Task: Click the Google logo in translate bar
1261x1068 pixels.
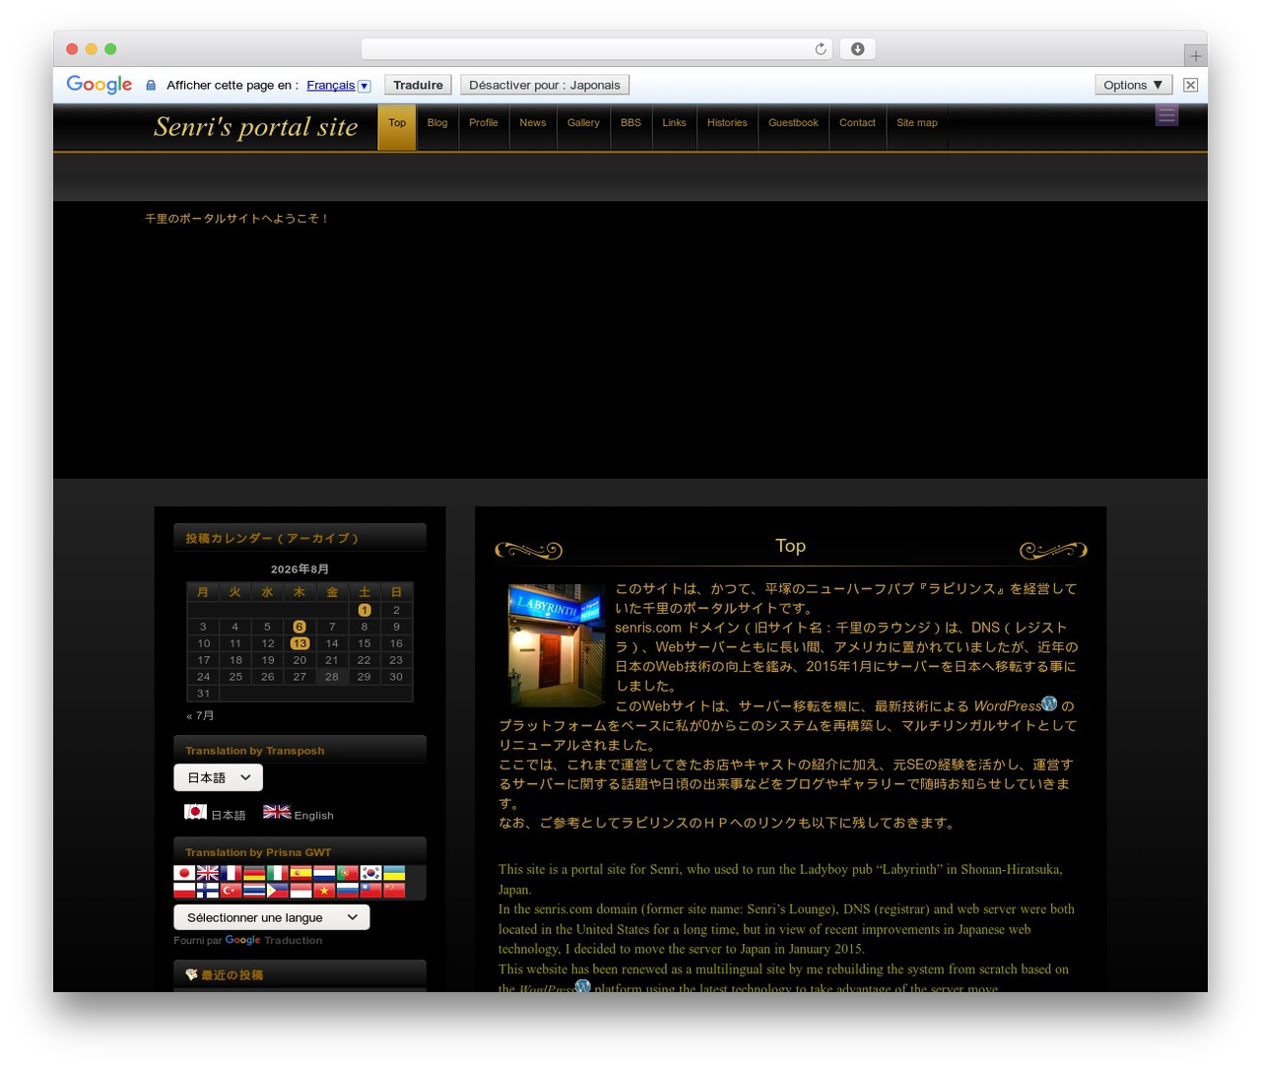Action: tap(100, 85)
